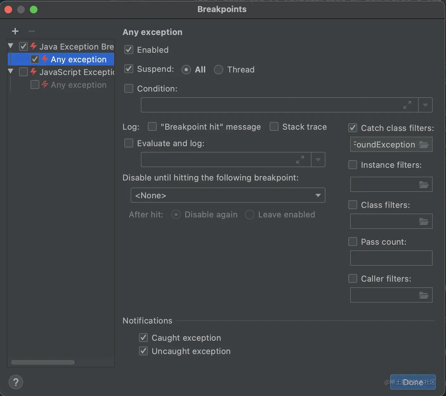The height and width of the screenshot is (396, 446).
Task: Select the Disable again radio button
Action: tap(176, 215)
